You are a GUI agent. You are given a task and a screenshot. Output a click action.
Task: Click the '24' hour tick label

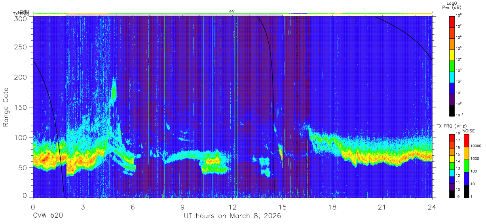[x=432, y=207]
